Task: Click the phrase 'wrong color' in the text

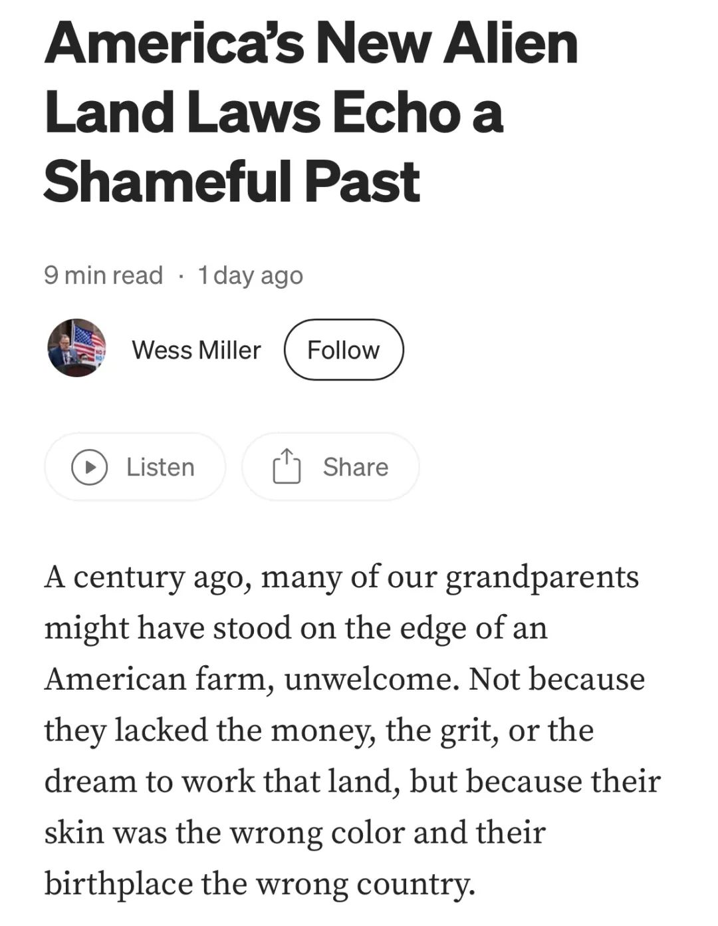Action: point(326,833)
